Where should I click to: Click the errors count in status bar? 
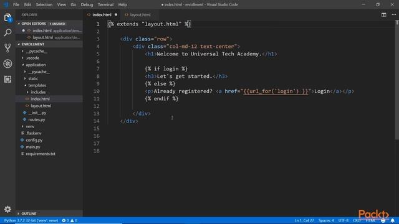[65, 220]
